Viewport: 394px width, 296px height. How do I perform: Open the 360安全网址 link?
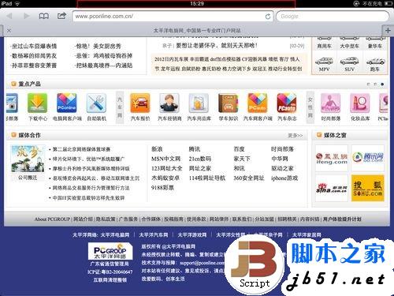click(x=249, y=178)
